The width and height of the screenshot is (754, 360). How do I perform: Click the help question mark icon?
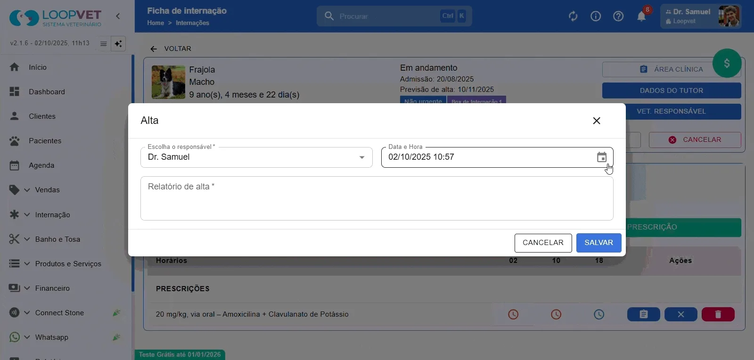coord(618,16)
